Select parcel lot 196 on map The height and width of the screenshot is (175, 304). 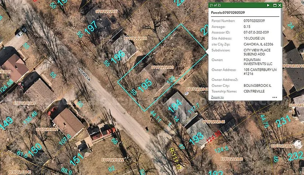(118, 56)
